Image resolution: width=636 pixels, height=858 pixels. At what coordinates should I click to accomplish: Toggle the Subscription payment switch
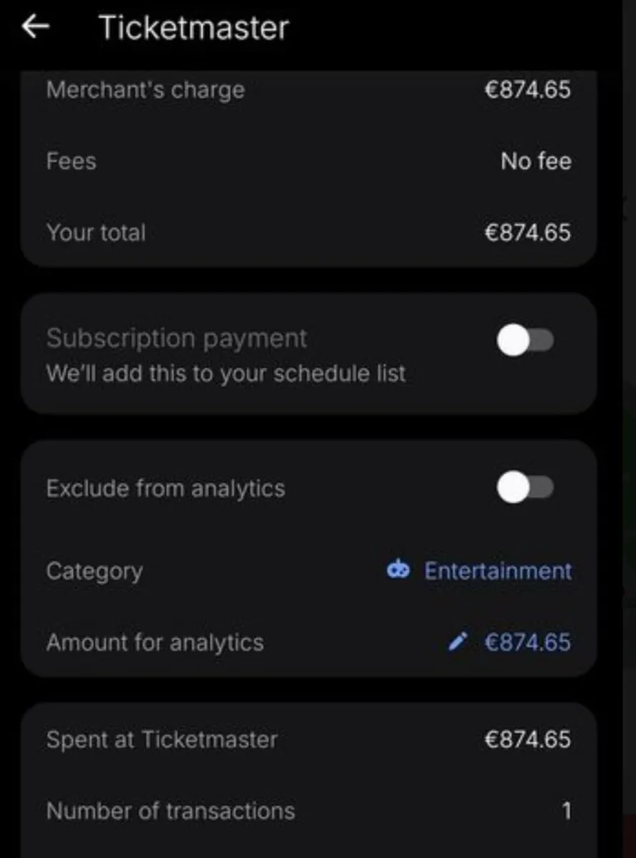(525, 342)
